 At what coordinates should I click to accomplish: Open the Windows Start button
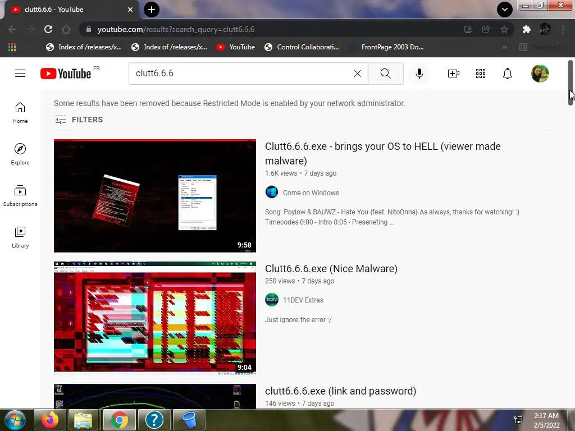tap(15, 420)
